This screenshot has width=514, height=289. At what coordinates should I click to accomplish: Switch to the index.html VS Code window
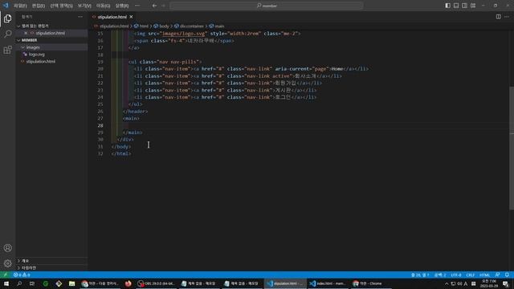pyautogui.click(x=327, y=283)
